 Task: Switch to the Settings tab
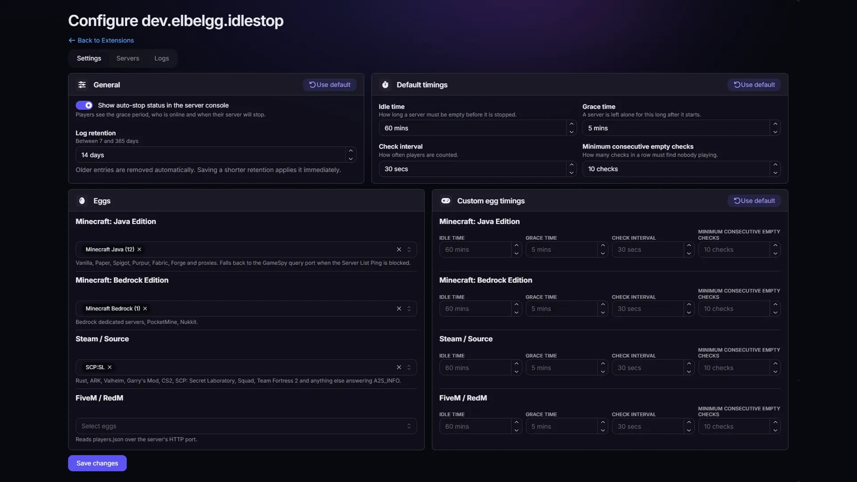point(89,58)
